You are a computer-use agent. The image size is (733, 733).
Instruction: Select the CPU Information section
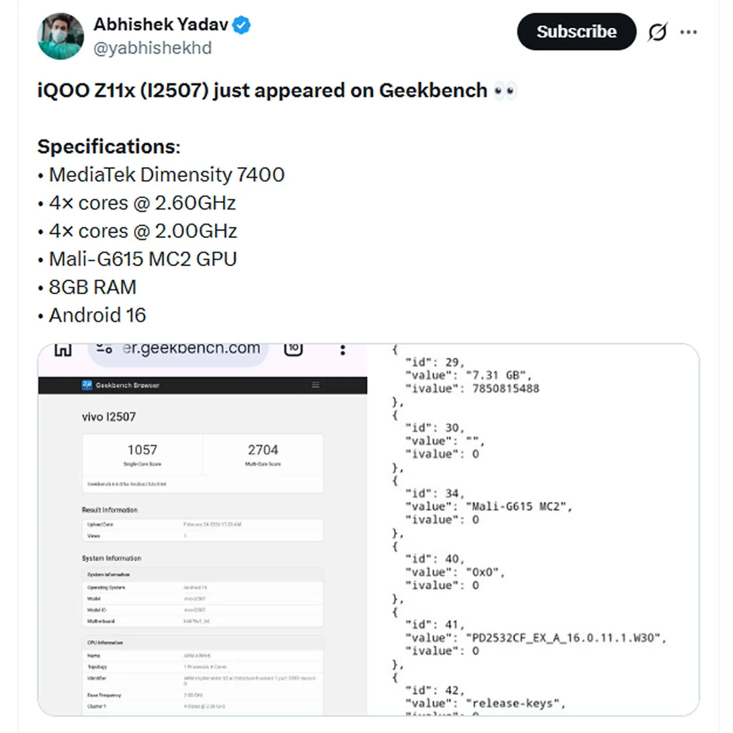coord(105,642)
